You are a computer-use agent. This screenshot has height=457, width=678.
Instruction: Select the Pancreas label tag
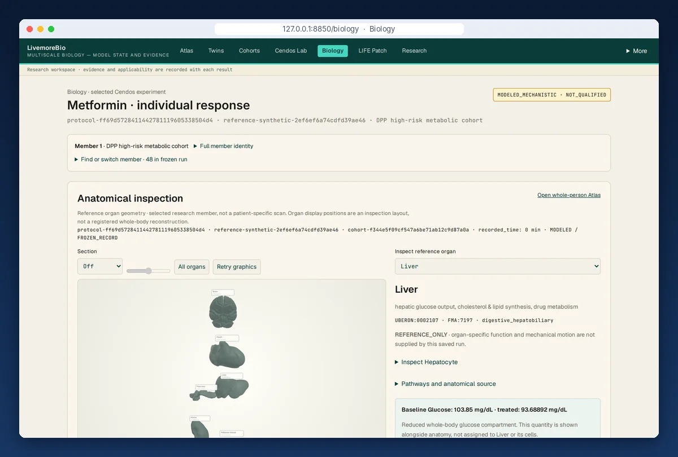pyautogui.click(x=206, y=387)
